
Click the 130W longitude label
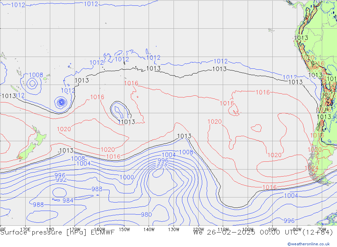pyautogui.click(x=174, y=229)
